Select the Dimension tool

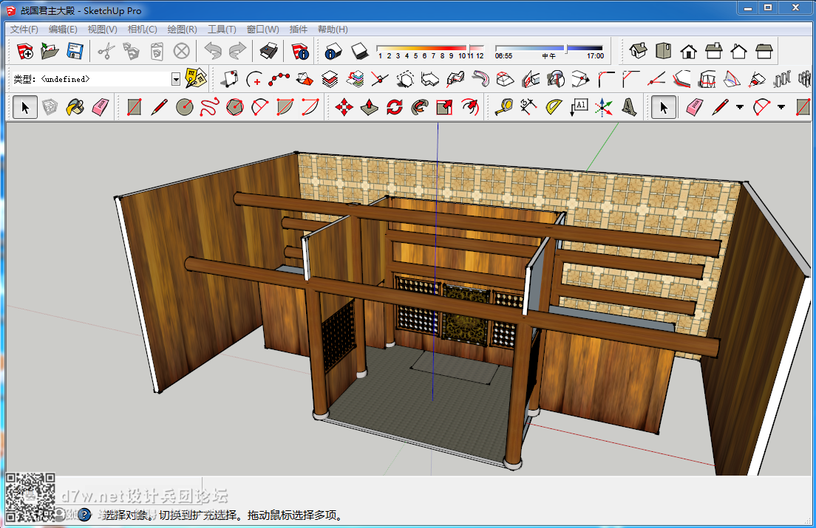[x=528, y=107]
